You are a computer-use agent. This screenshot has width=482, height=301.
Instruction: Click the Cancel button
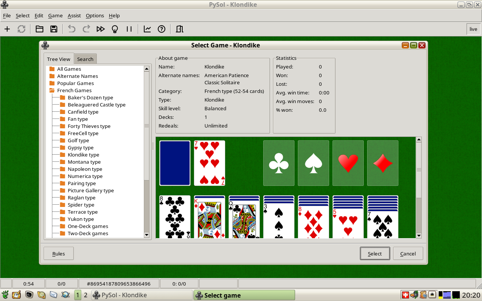pyautogui.click(x=408, y=254)
